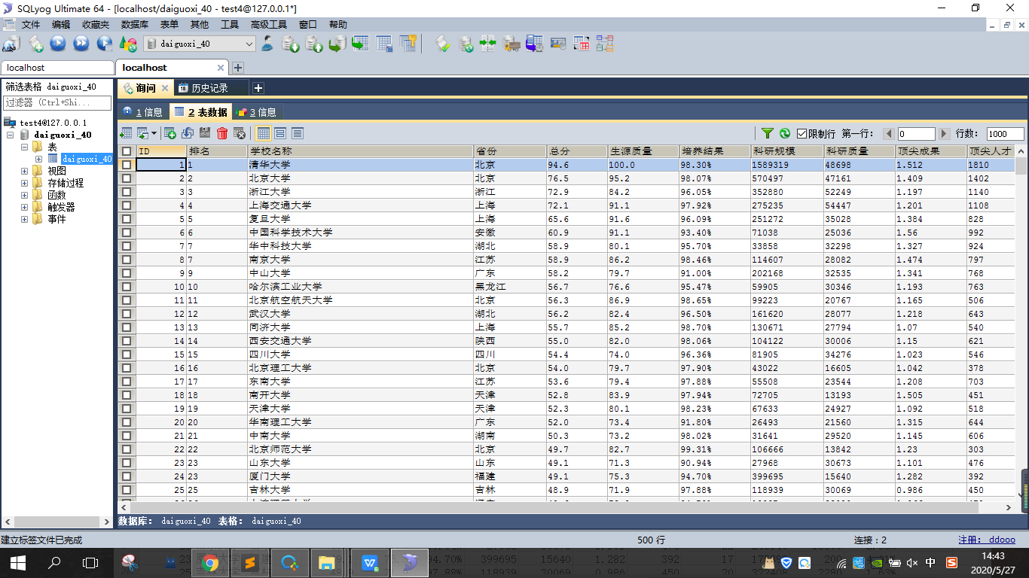
Task: Click the 第一行 first row input field
Action: tap(916, 133)
